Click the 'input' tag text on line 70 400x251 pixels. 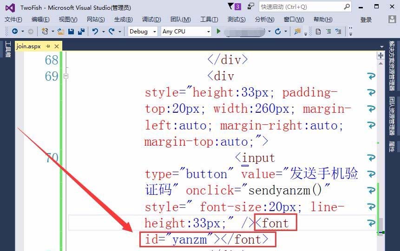[x=258, y=158]
